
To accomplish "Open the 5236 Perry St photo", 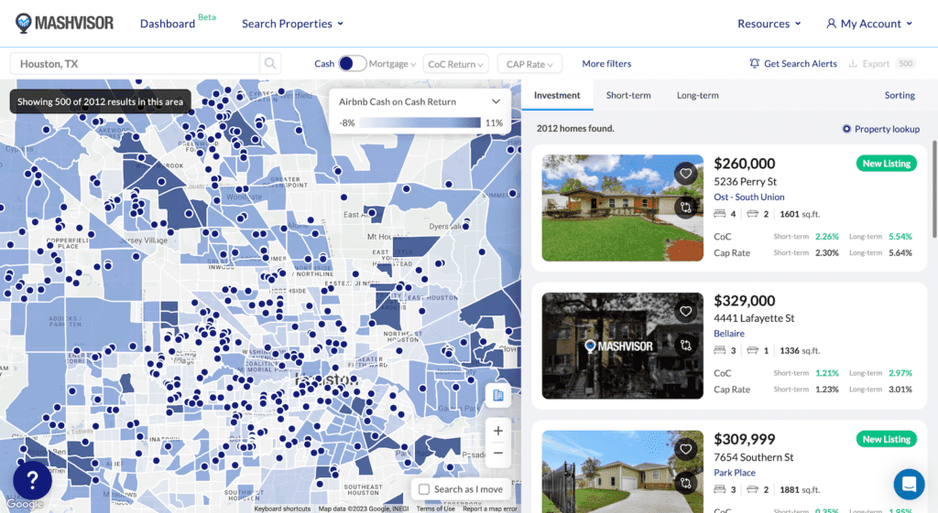I will pyautogui.click(x=622, y=208).
